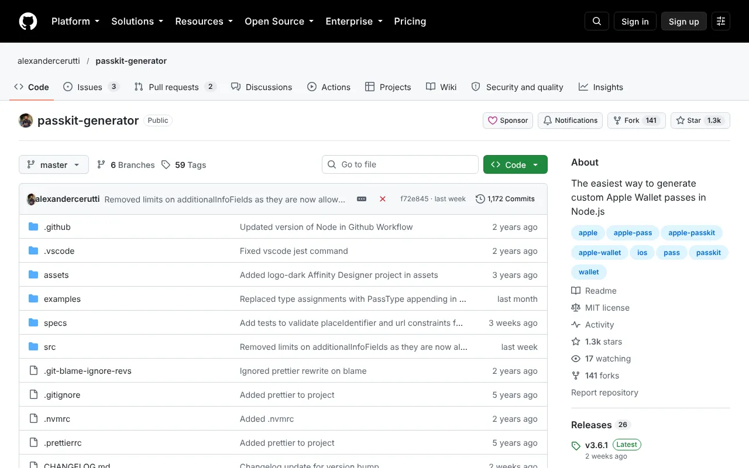Open the 1,172 Commits history link
This screenshot has height=468, width=749.
[506, 199]
